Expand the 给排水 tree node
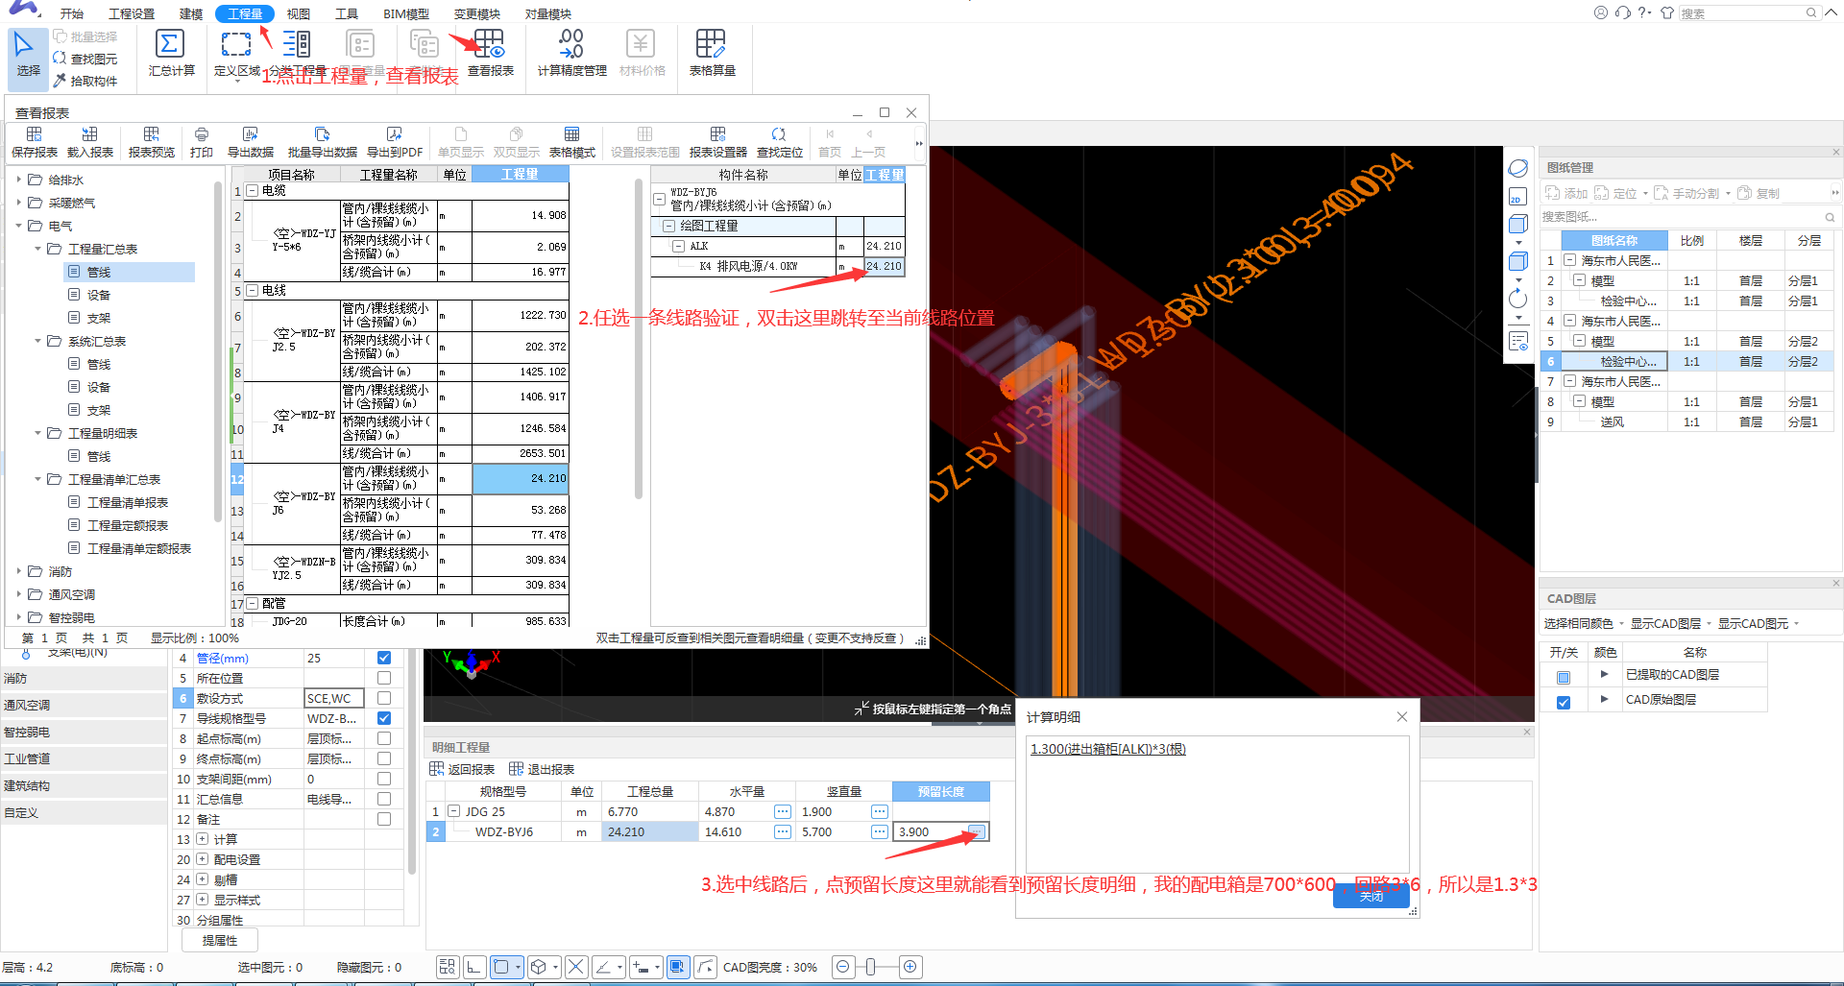The height and width of the screenshot is (986, 1844). (19, 180)
